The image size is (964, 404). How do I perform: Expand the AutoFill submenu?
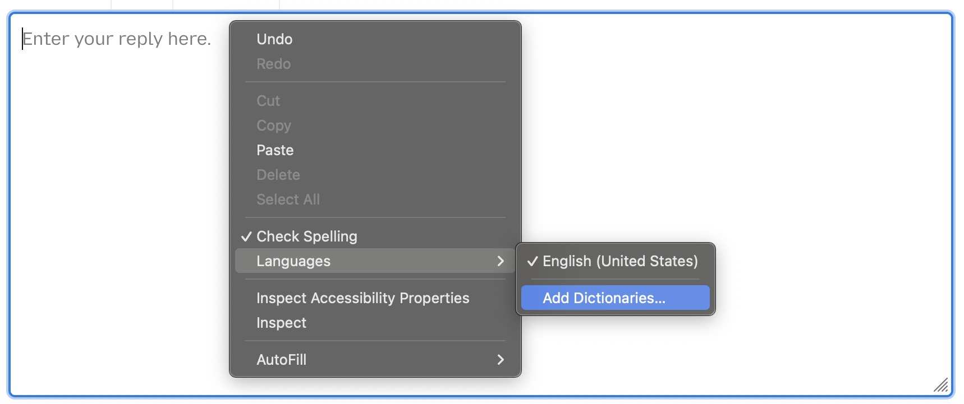tap(375, 360)
